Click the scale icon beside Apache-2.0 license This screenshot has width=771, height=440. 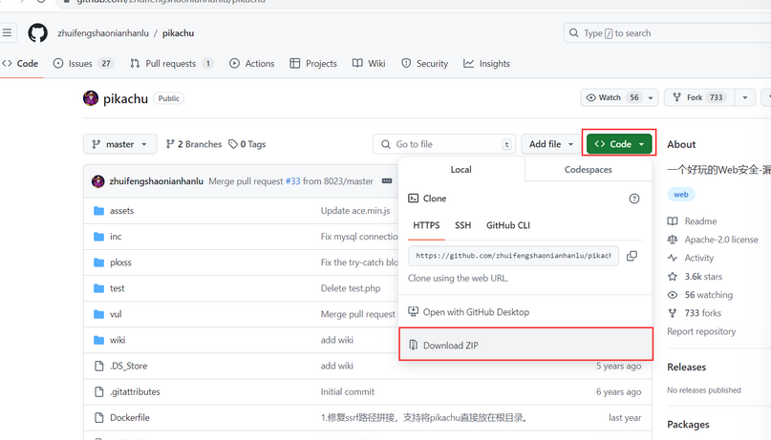[x=673, y=240]
